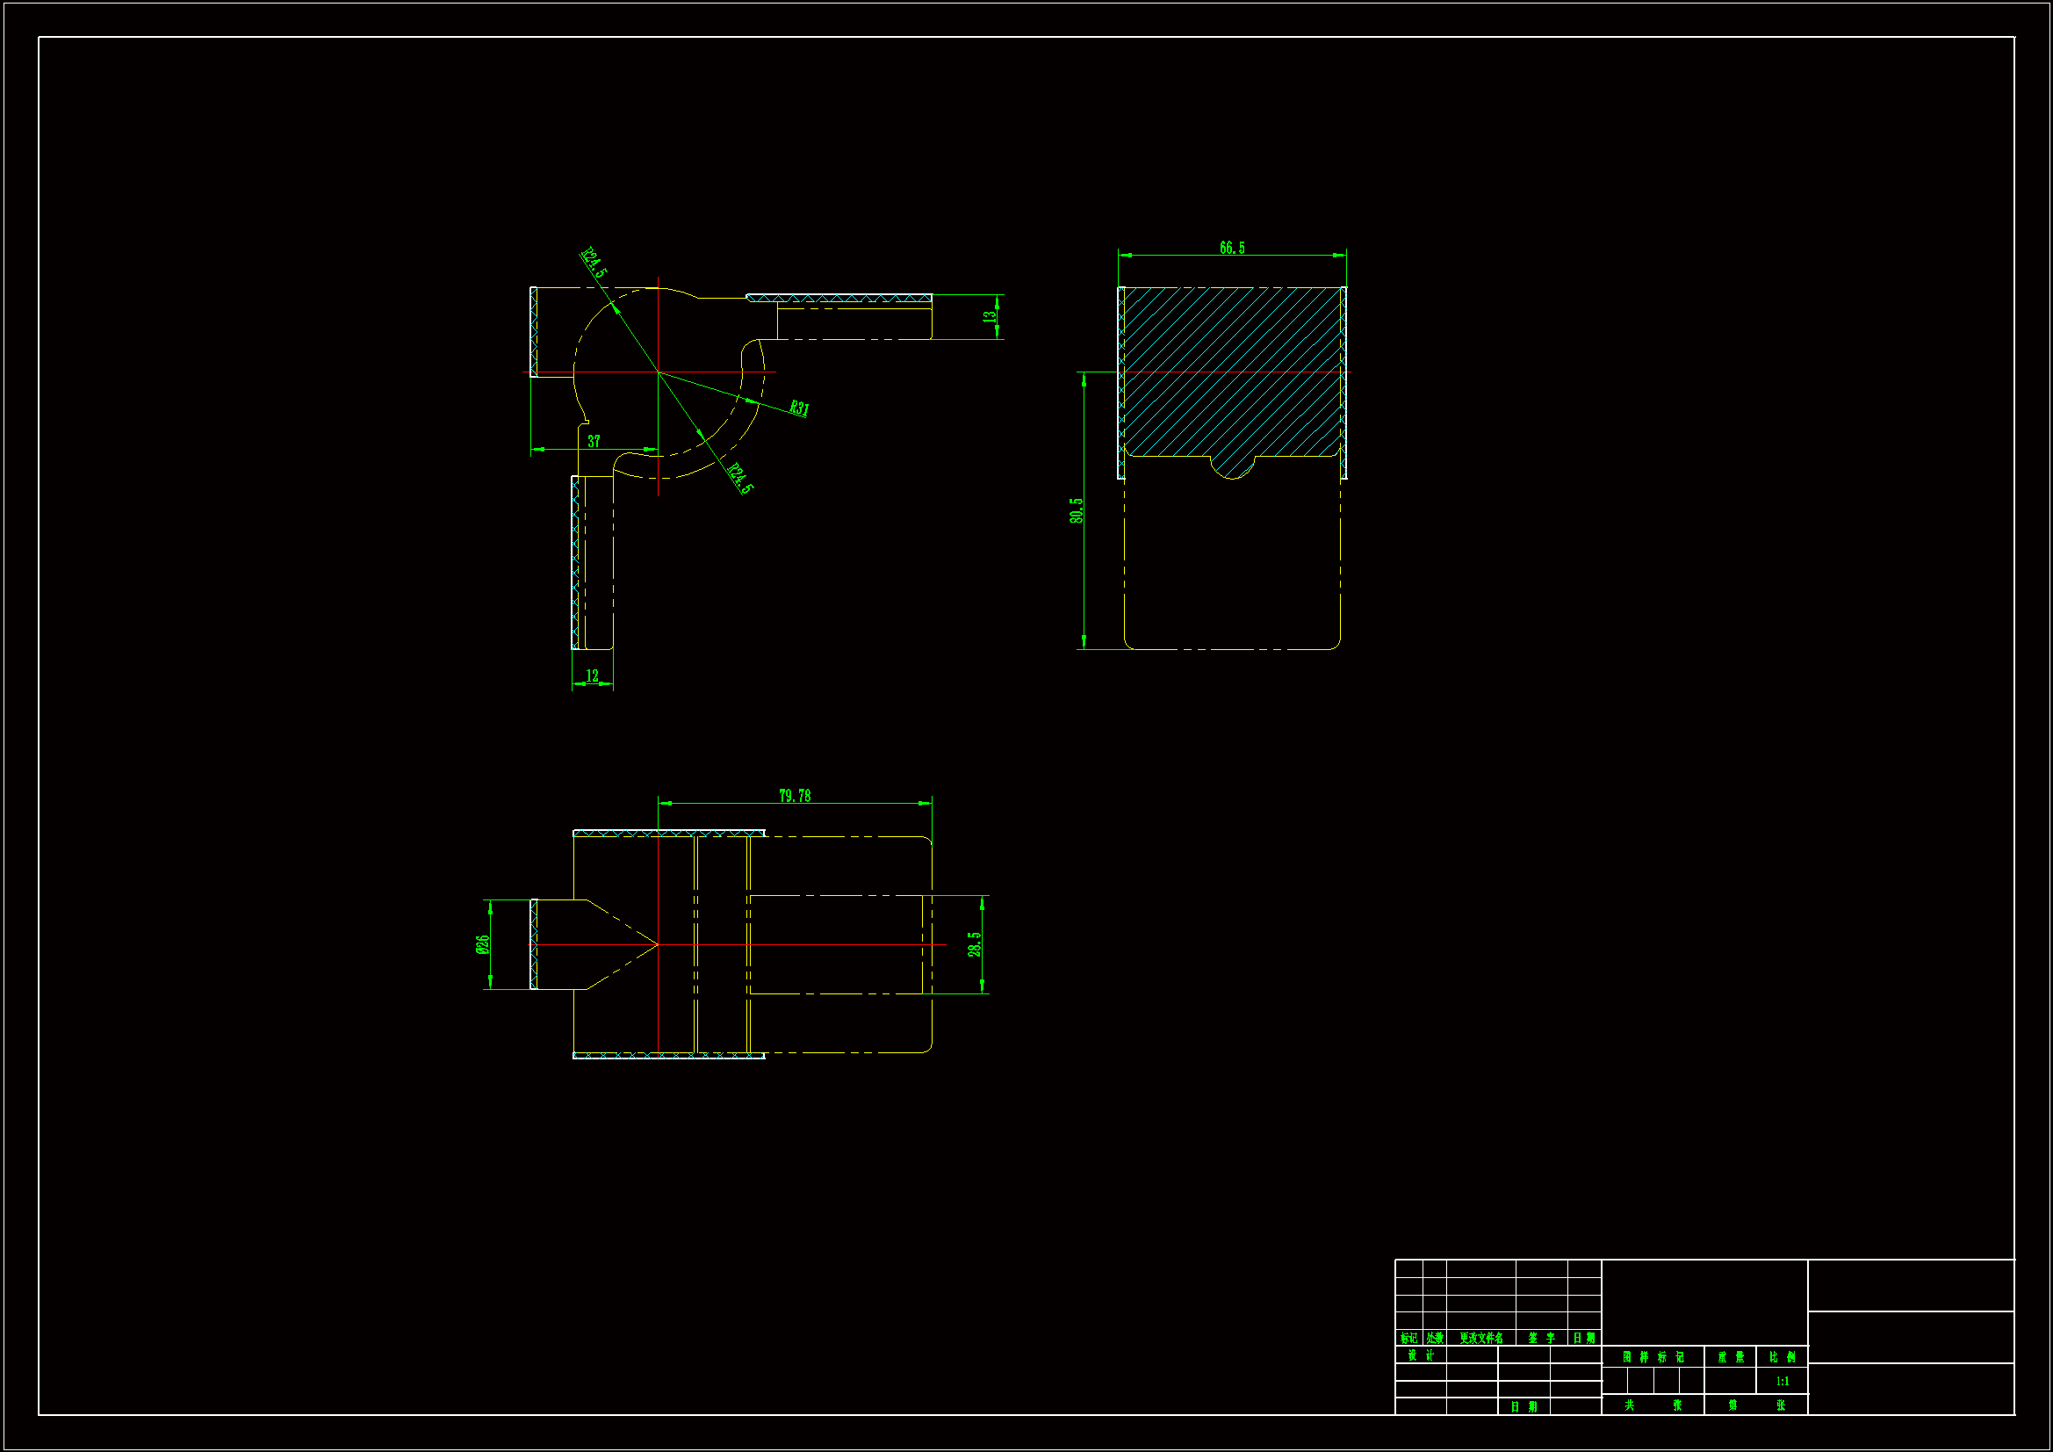Select the upper-left R24.5 radius label
The width and height of the screenshot is (2053, 1452).
(594, 262)
